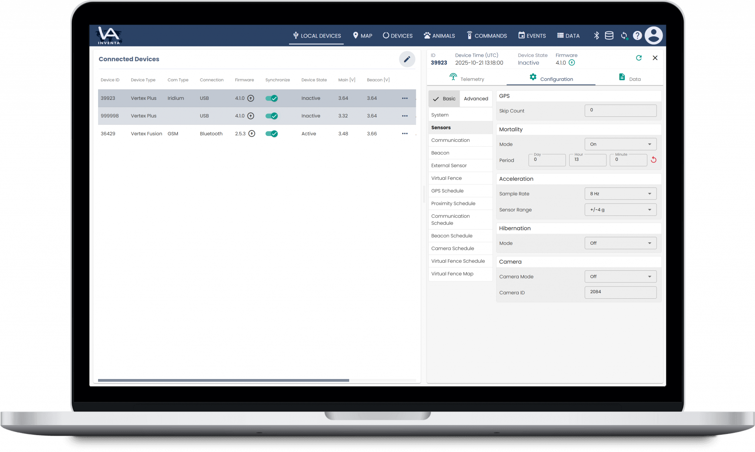755x452 pixels.
Task: Open the Mortality Mode dropdown
Action: (x=620, y=144)
